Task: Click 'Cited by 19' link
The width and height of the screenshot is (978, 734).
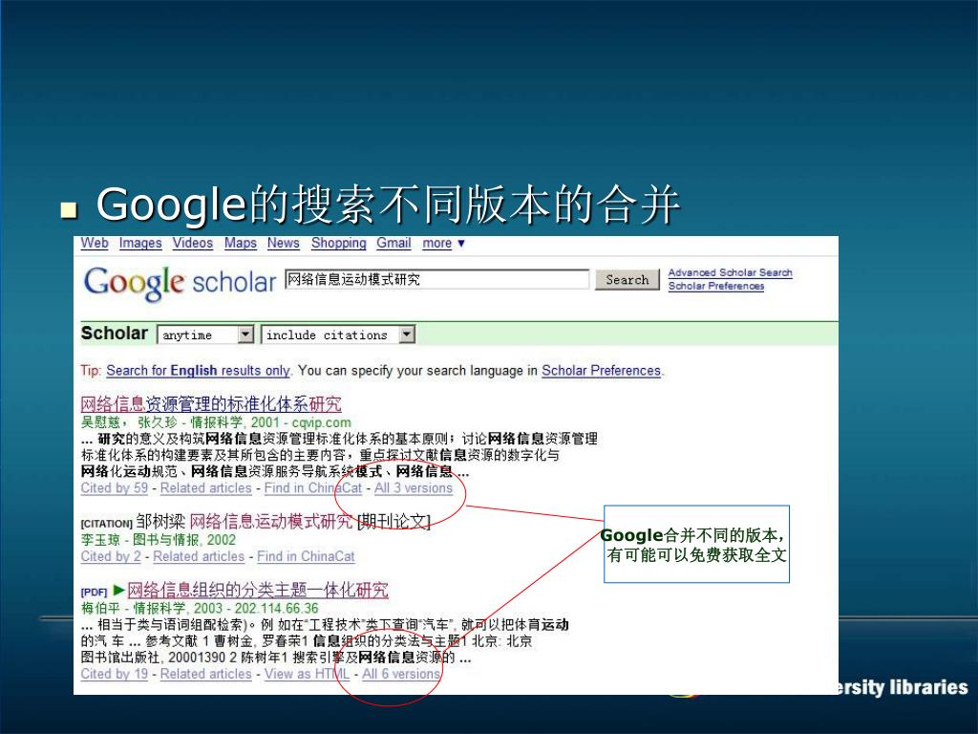Action: click(115, 674)
